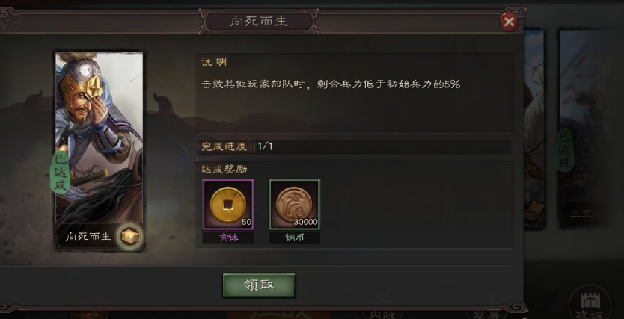Open the 发展 menu button
Screen dimensions: 624x319
[487, 312]
